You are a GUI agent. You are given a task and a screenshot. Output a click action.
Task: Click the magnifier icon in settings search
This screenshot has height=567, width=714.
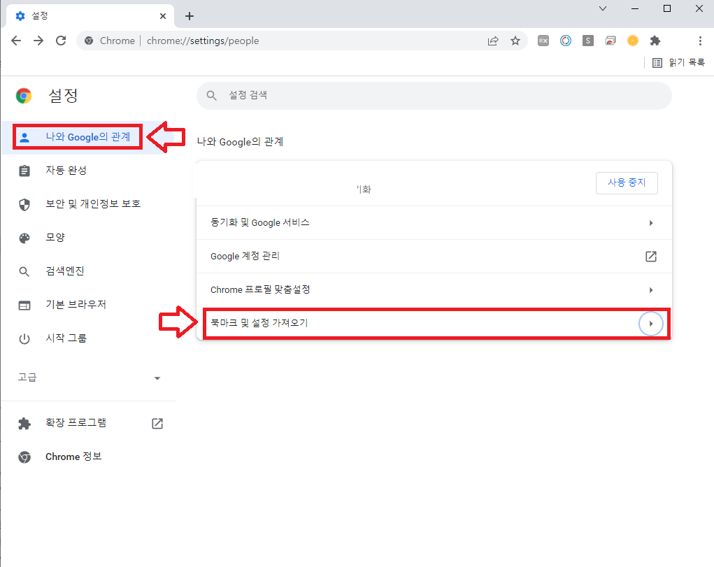[x=211, y=95]
